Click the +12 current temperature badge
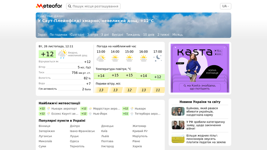 pos(47,54)
